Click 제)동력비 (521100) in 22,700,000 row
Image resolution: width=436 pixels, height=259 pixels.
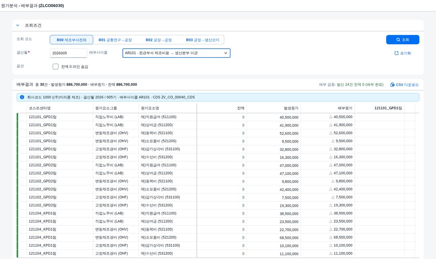(x=157, y=229)
